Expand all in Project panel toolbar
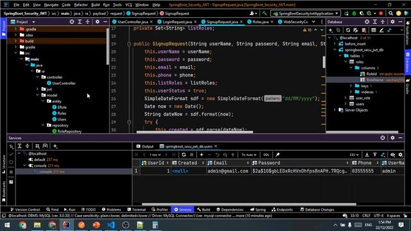The width and height of the screenshot is (411, 231). click(x=80, y=22)
